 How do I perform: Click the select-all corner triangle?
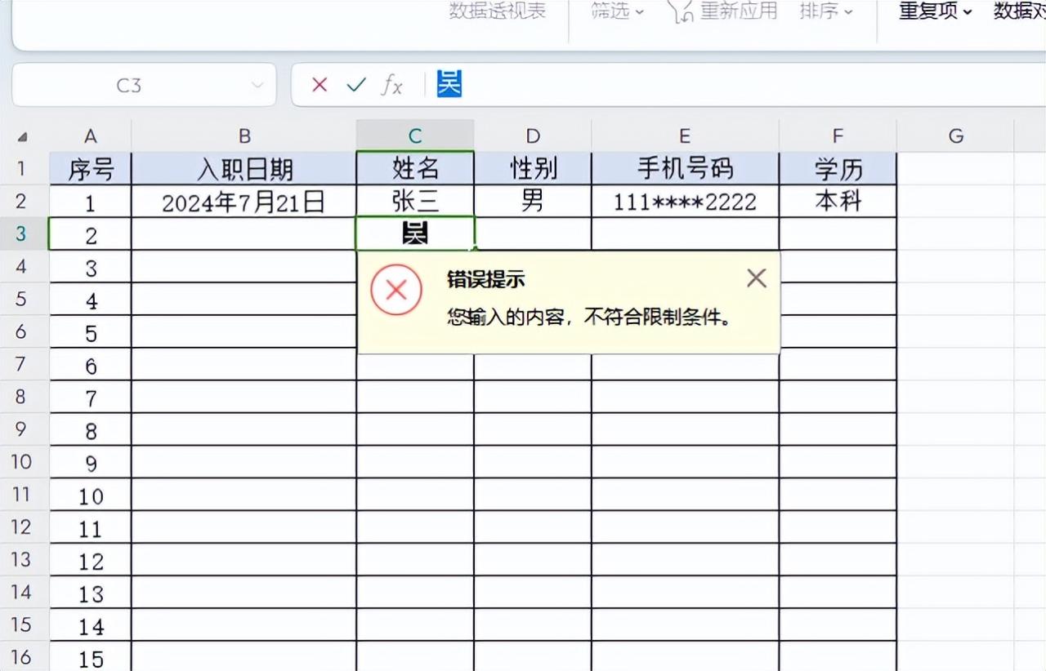23,137
